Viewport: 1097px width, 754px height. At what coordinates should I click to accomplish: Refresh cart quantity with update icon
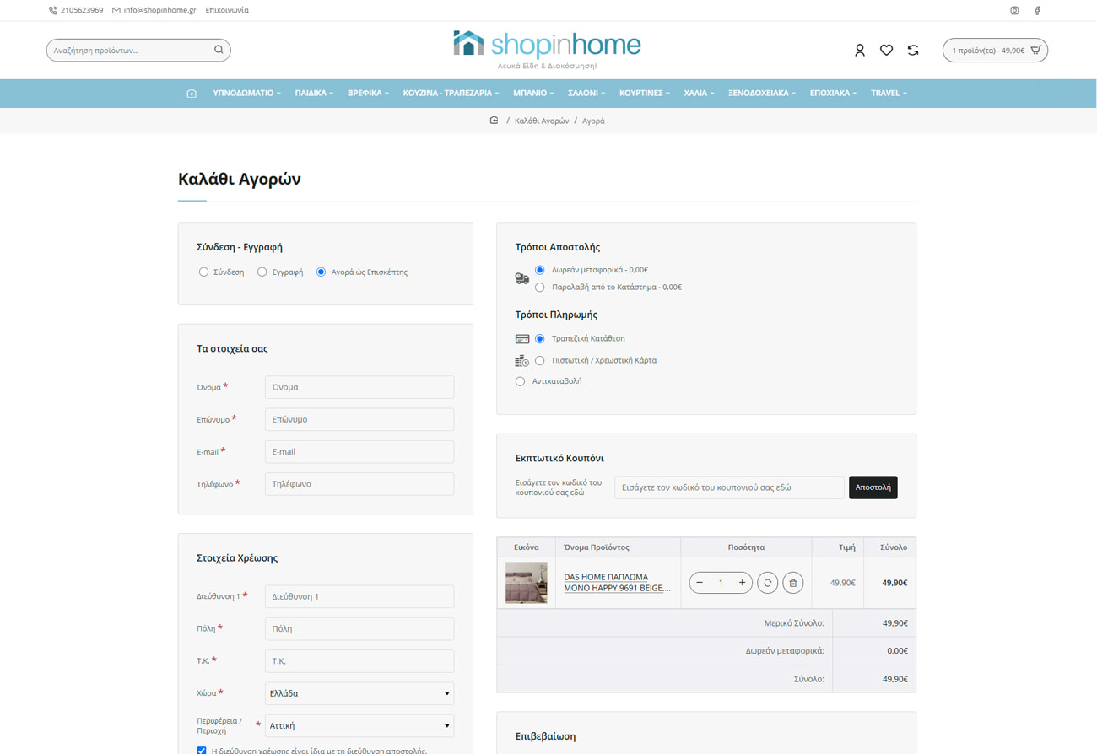[x=767, y=583]
